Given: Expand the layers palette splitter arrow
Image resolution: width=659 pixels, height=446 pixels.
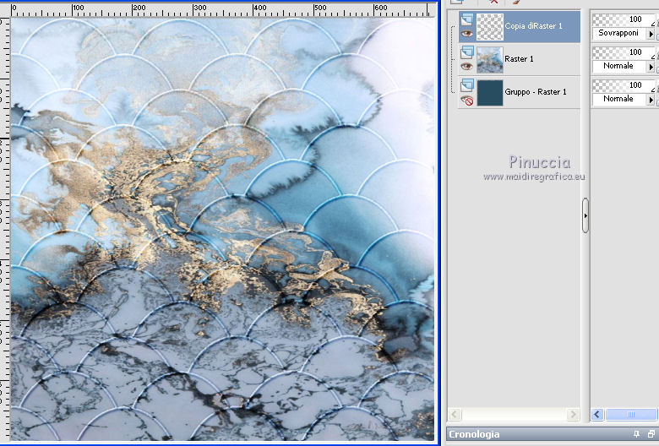Looking at the screenshot, I should [x=585, y=215].
